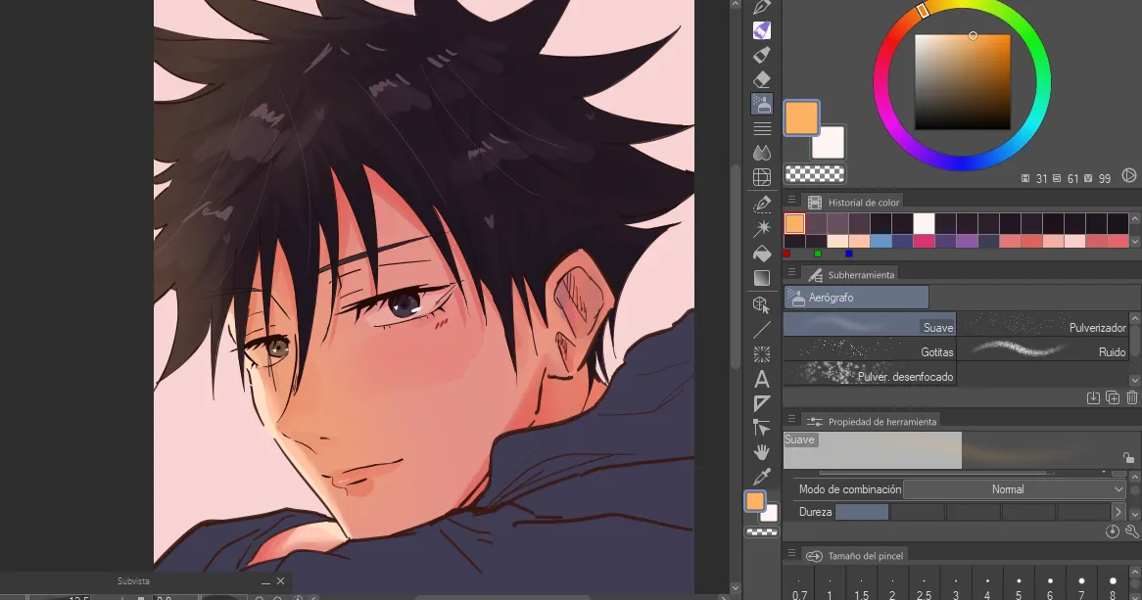The height and width of the screenshot is (600, 1142).
Task: Select the Hand move tool
Action: point(762,452)
